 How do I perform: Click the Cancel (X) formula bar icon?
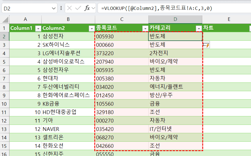tap(69, 8)
